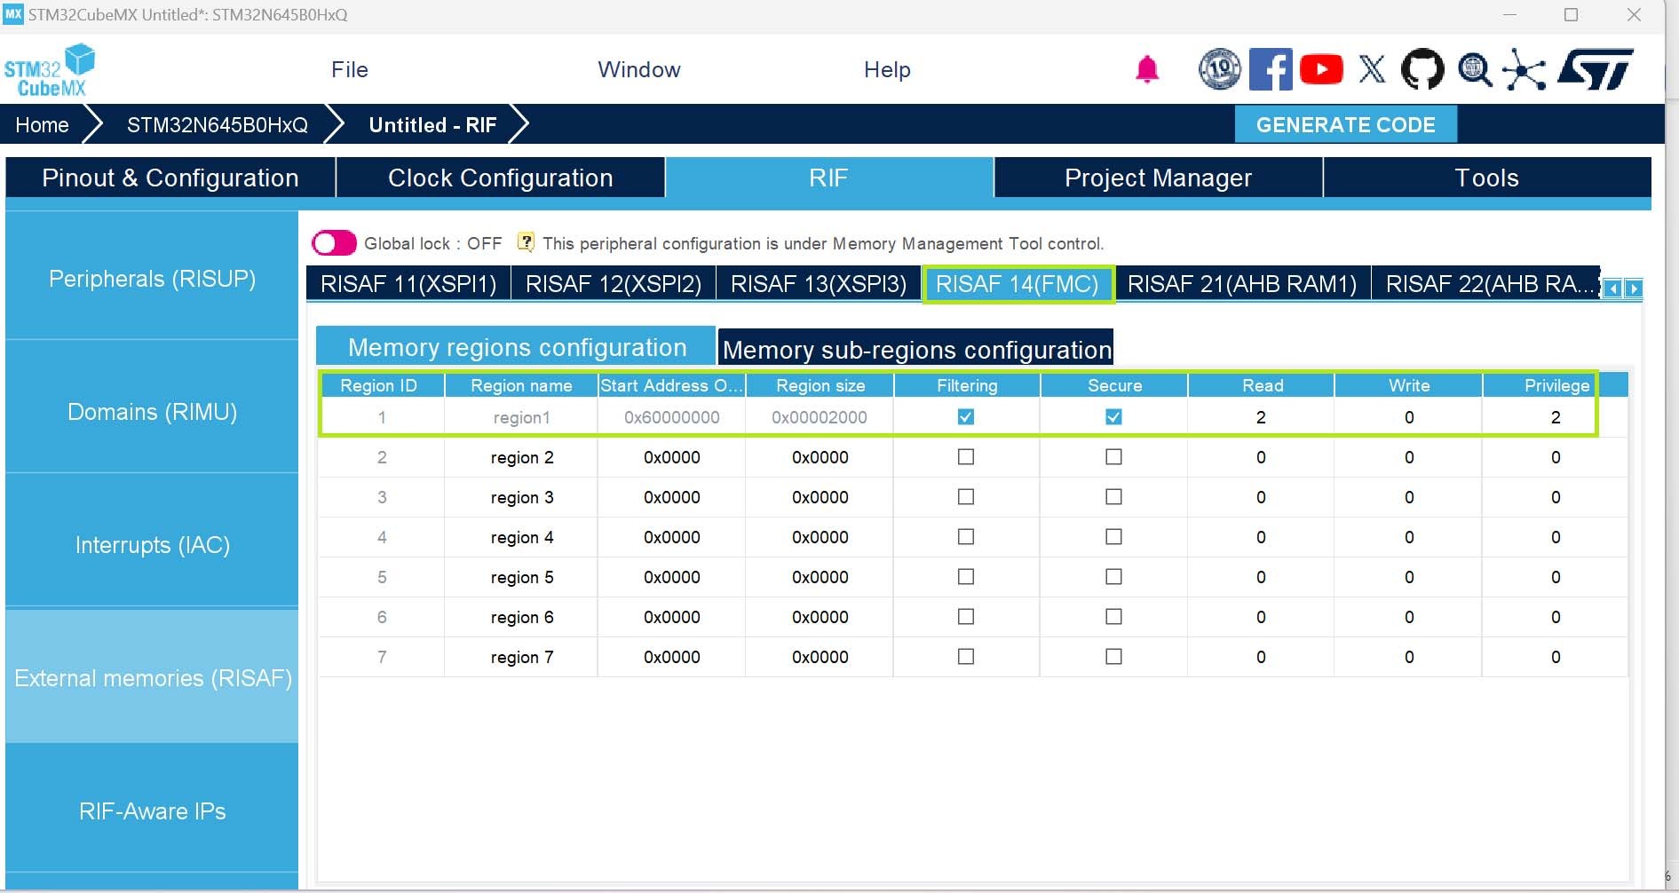Enable Secure for region 6

[x=1113, y=617]
